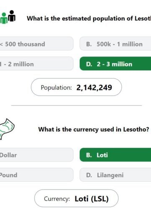Click the 2,142,249 population number
Screen dimensions: 151x211
pyautogui.click(x=94, y=88)
